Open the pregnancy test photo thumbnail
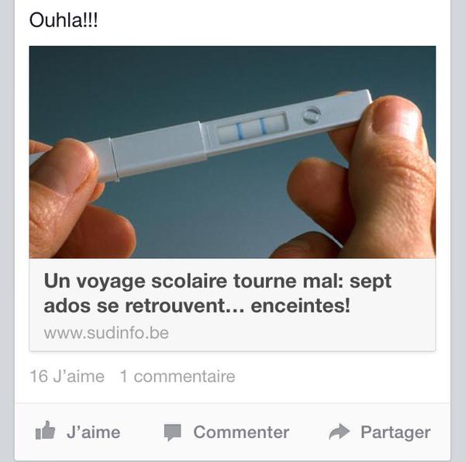 pyautogui.click(x=232, y=152)
